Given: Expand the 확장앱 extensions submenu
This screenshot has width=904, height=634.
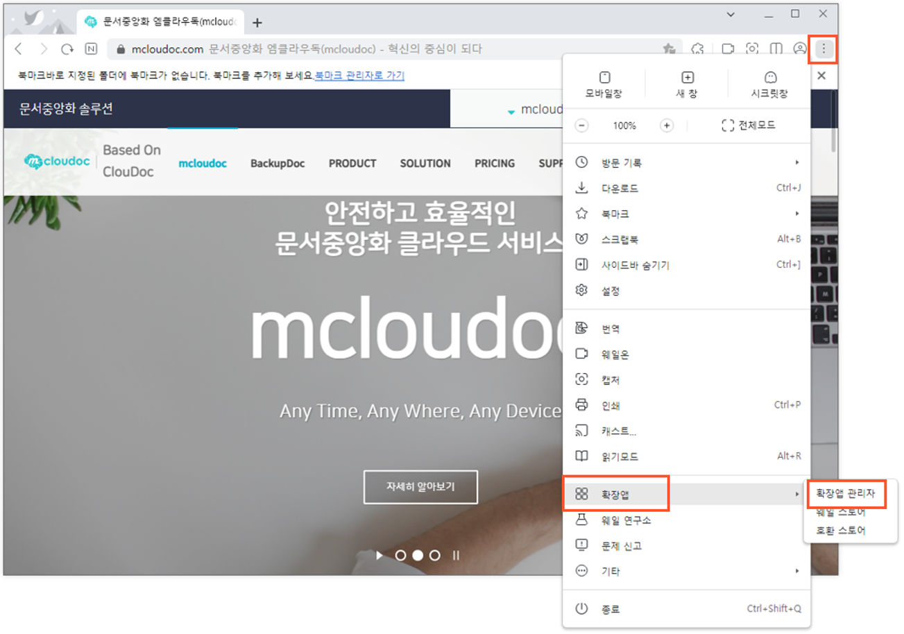Looking at the screenshot, I should tap(686, 494).
